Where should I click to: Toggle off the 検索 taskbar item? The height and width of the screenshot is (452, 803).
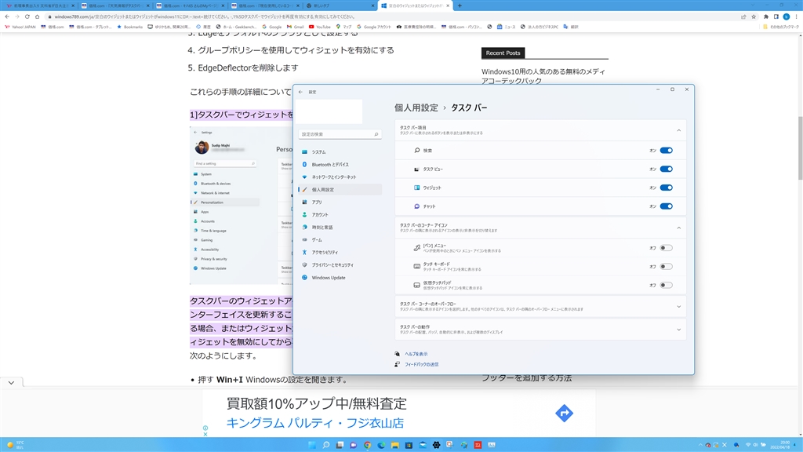click(x=666, y=151)
